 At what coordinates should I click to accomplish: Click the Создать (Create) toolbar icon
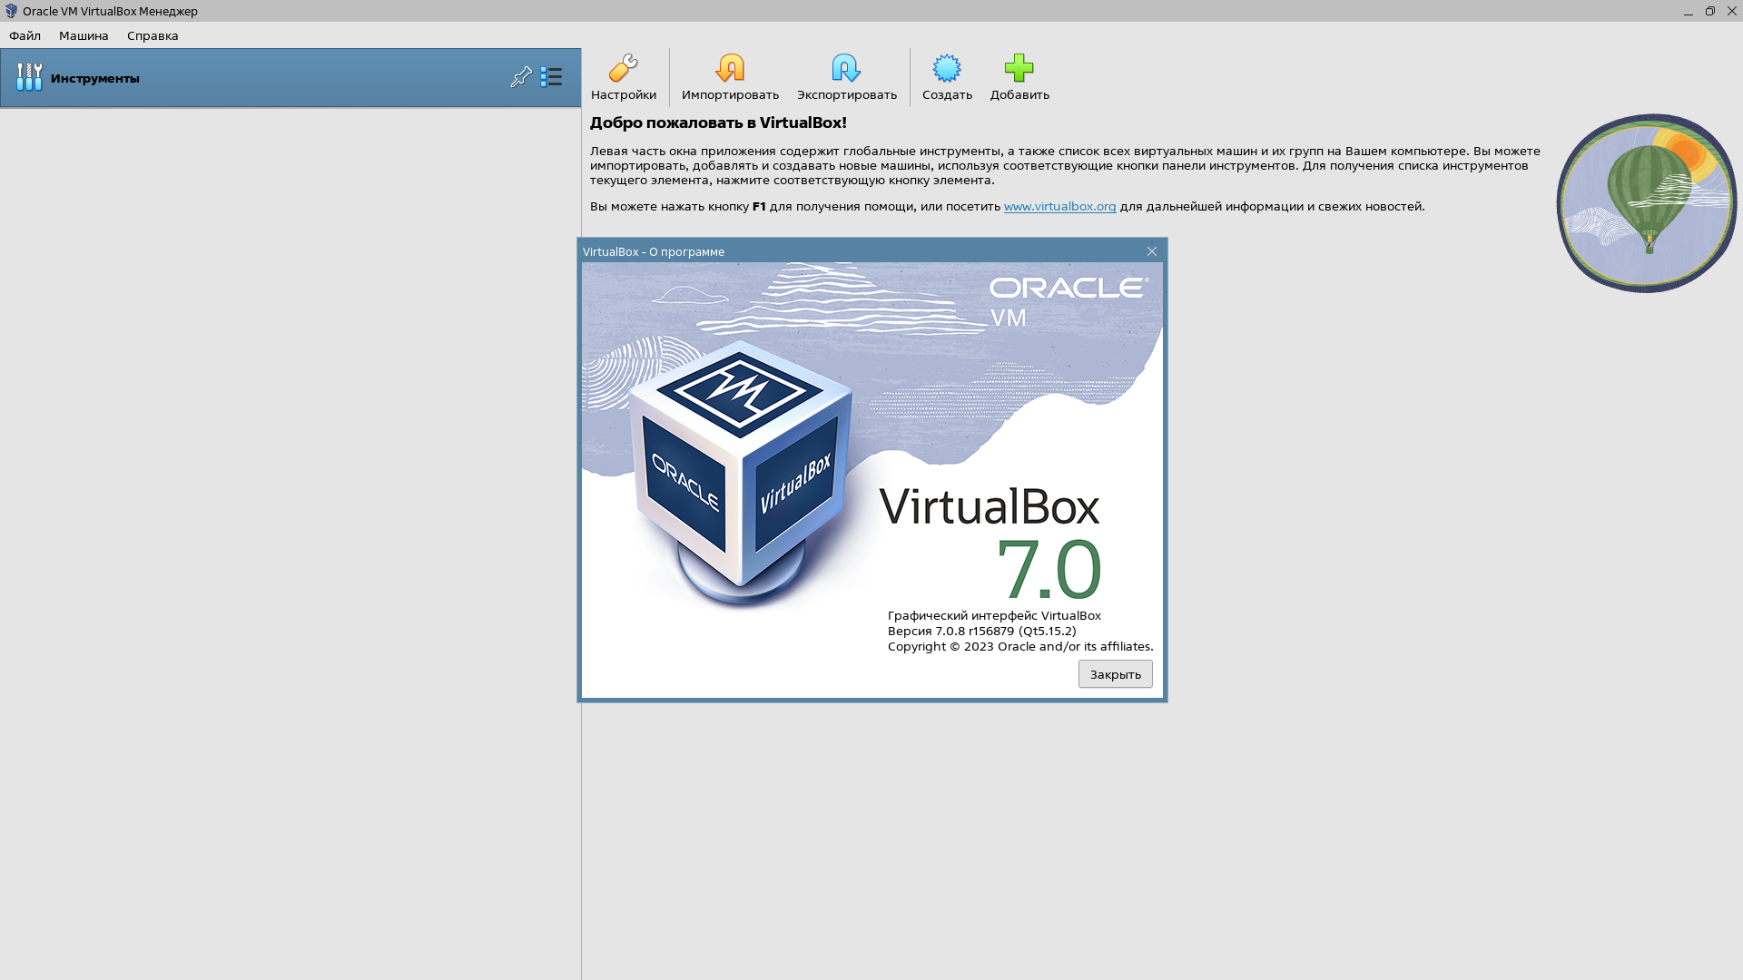947,68
